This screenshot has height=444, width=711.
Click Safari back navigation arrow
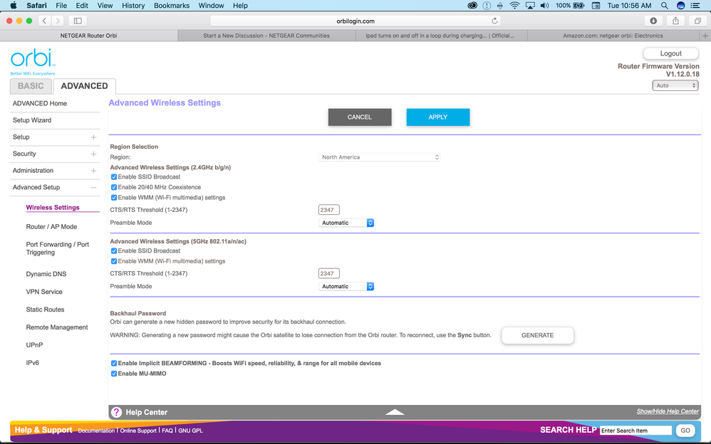tap(44, 21)
